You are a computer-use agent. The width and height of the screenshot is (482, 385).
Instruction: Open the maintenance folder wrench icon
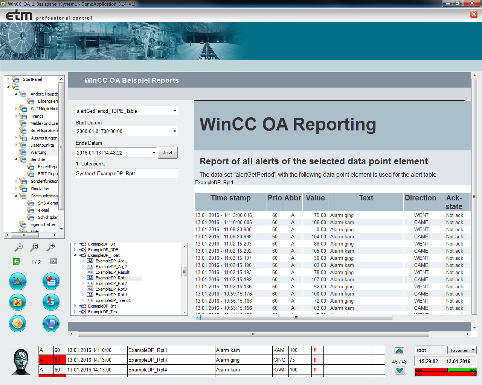tap(18, 302)
